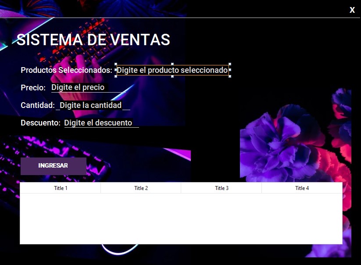This screenshot has width=361, height=265.
Task: Select the 'Descuento:' label
Action: point(40,123)
